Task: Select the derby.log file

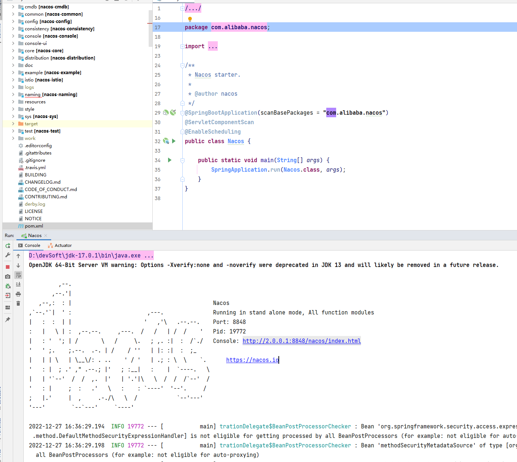Action: point(35,204)
